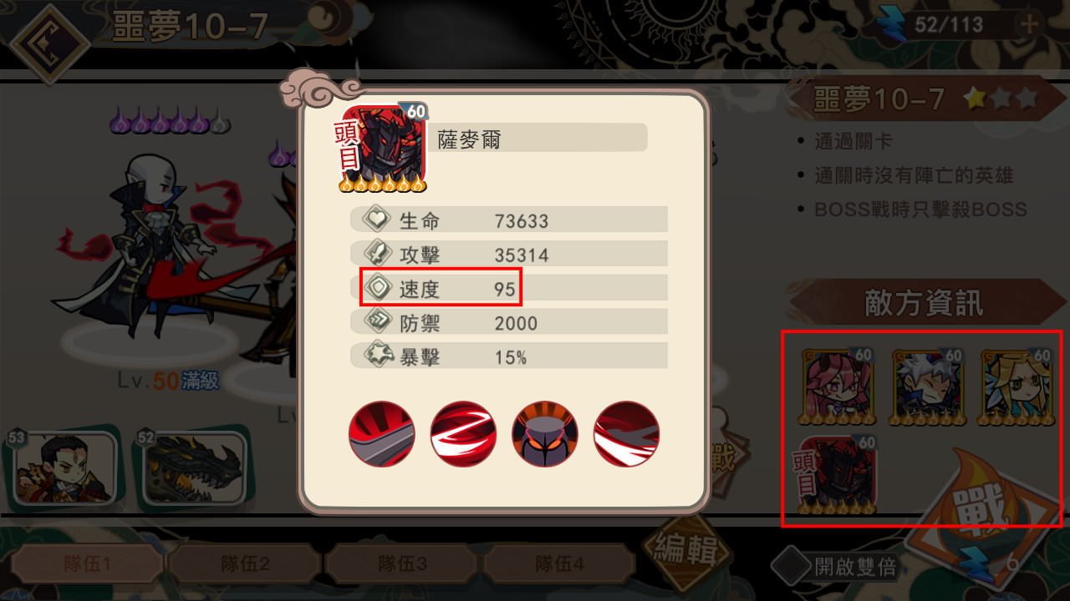Switch to the 隊伍3 tab
1070x601 pixels.
402,563
